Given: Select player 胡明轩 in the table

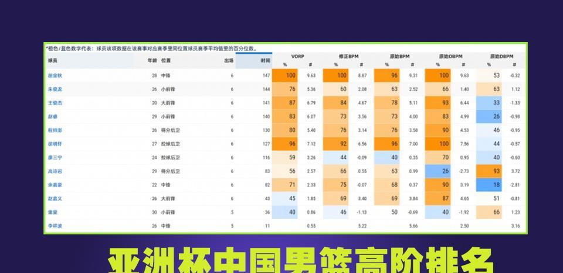Looking at the screenshot, I should 56,144.
